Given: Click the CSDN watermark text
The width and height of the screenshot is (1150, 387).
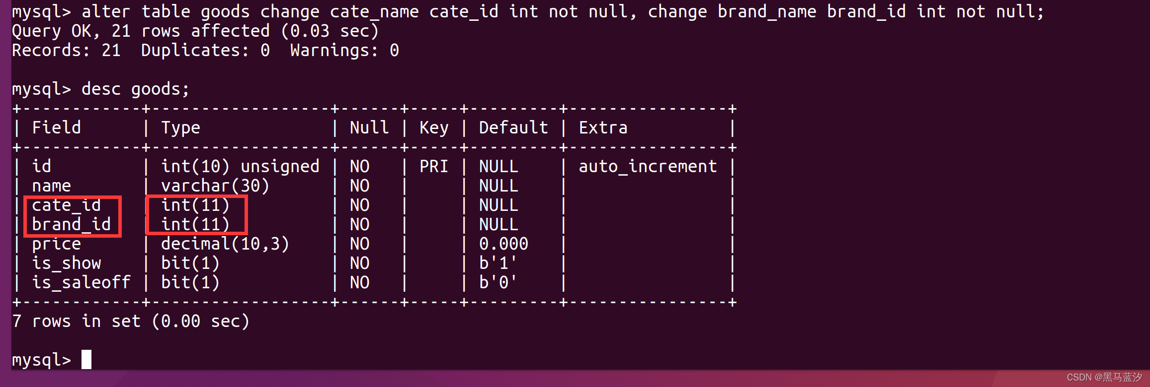Looking at the screenshot, I should [x=1104, y=378].
